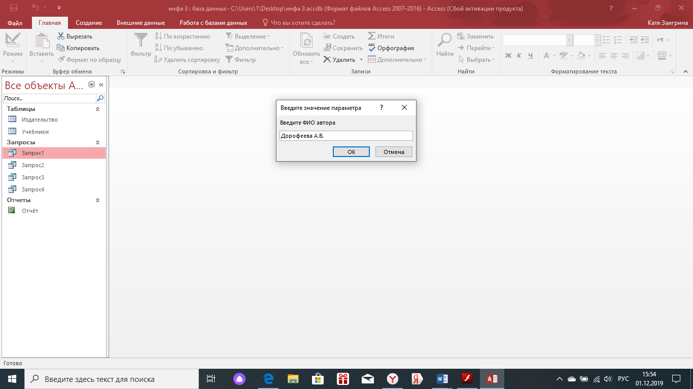
Task: Click the Фильтр funnel icon
Action: (141, 41)
